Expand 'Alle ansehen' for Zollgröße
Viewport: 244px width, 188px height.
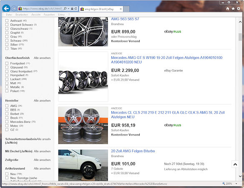click(42, 160)
